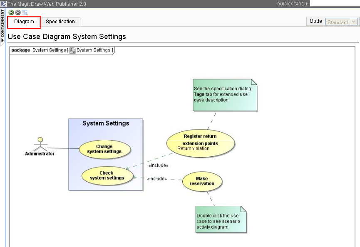
Task: Select the Change system settings use case
Action: (104, 149)
